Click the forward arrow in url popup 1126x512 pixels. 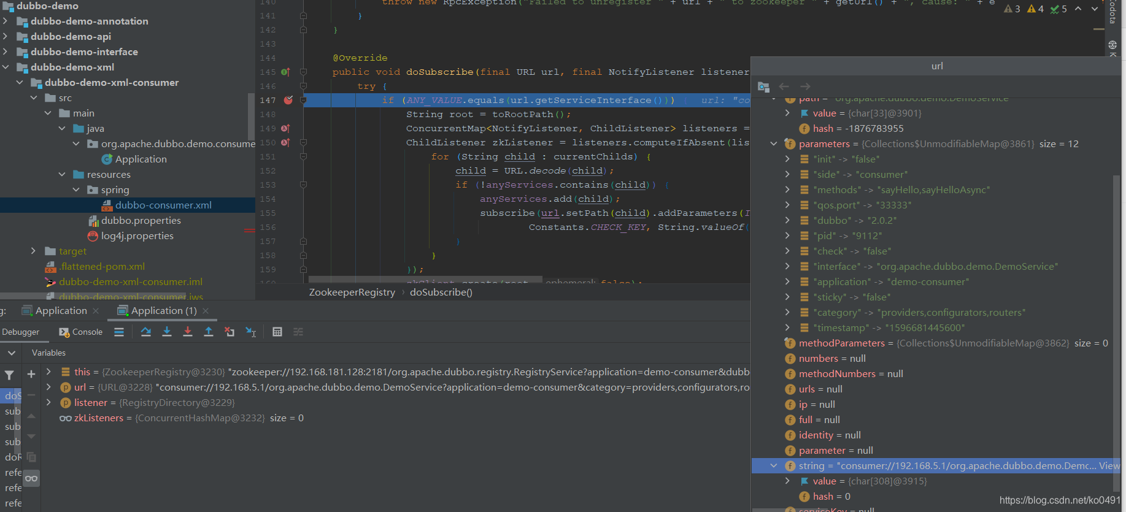click(805, 86)
